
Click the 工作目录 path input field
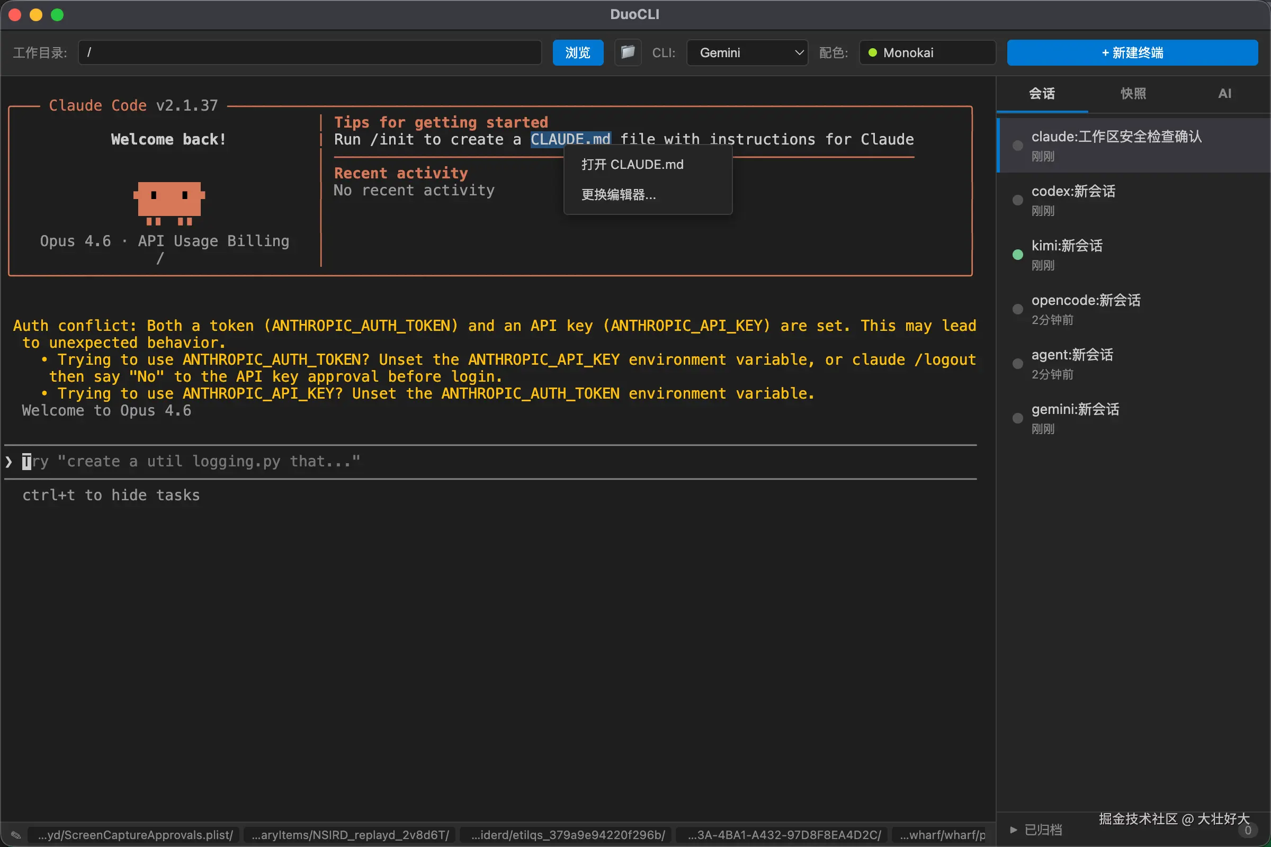click(x=310, y=52)
